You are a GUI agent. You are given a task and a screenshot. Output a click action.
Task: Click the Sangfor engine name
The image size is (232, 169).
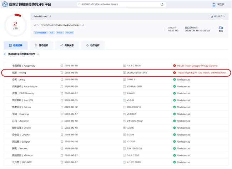(x=21, y=142)
